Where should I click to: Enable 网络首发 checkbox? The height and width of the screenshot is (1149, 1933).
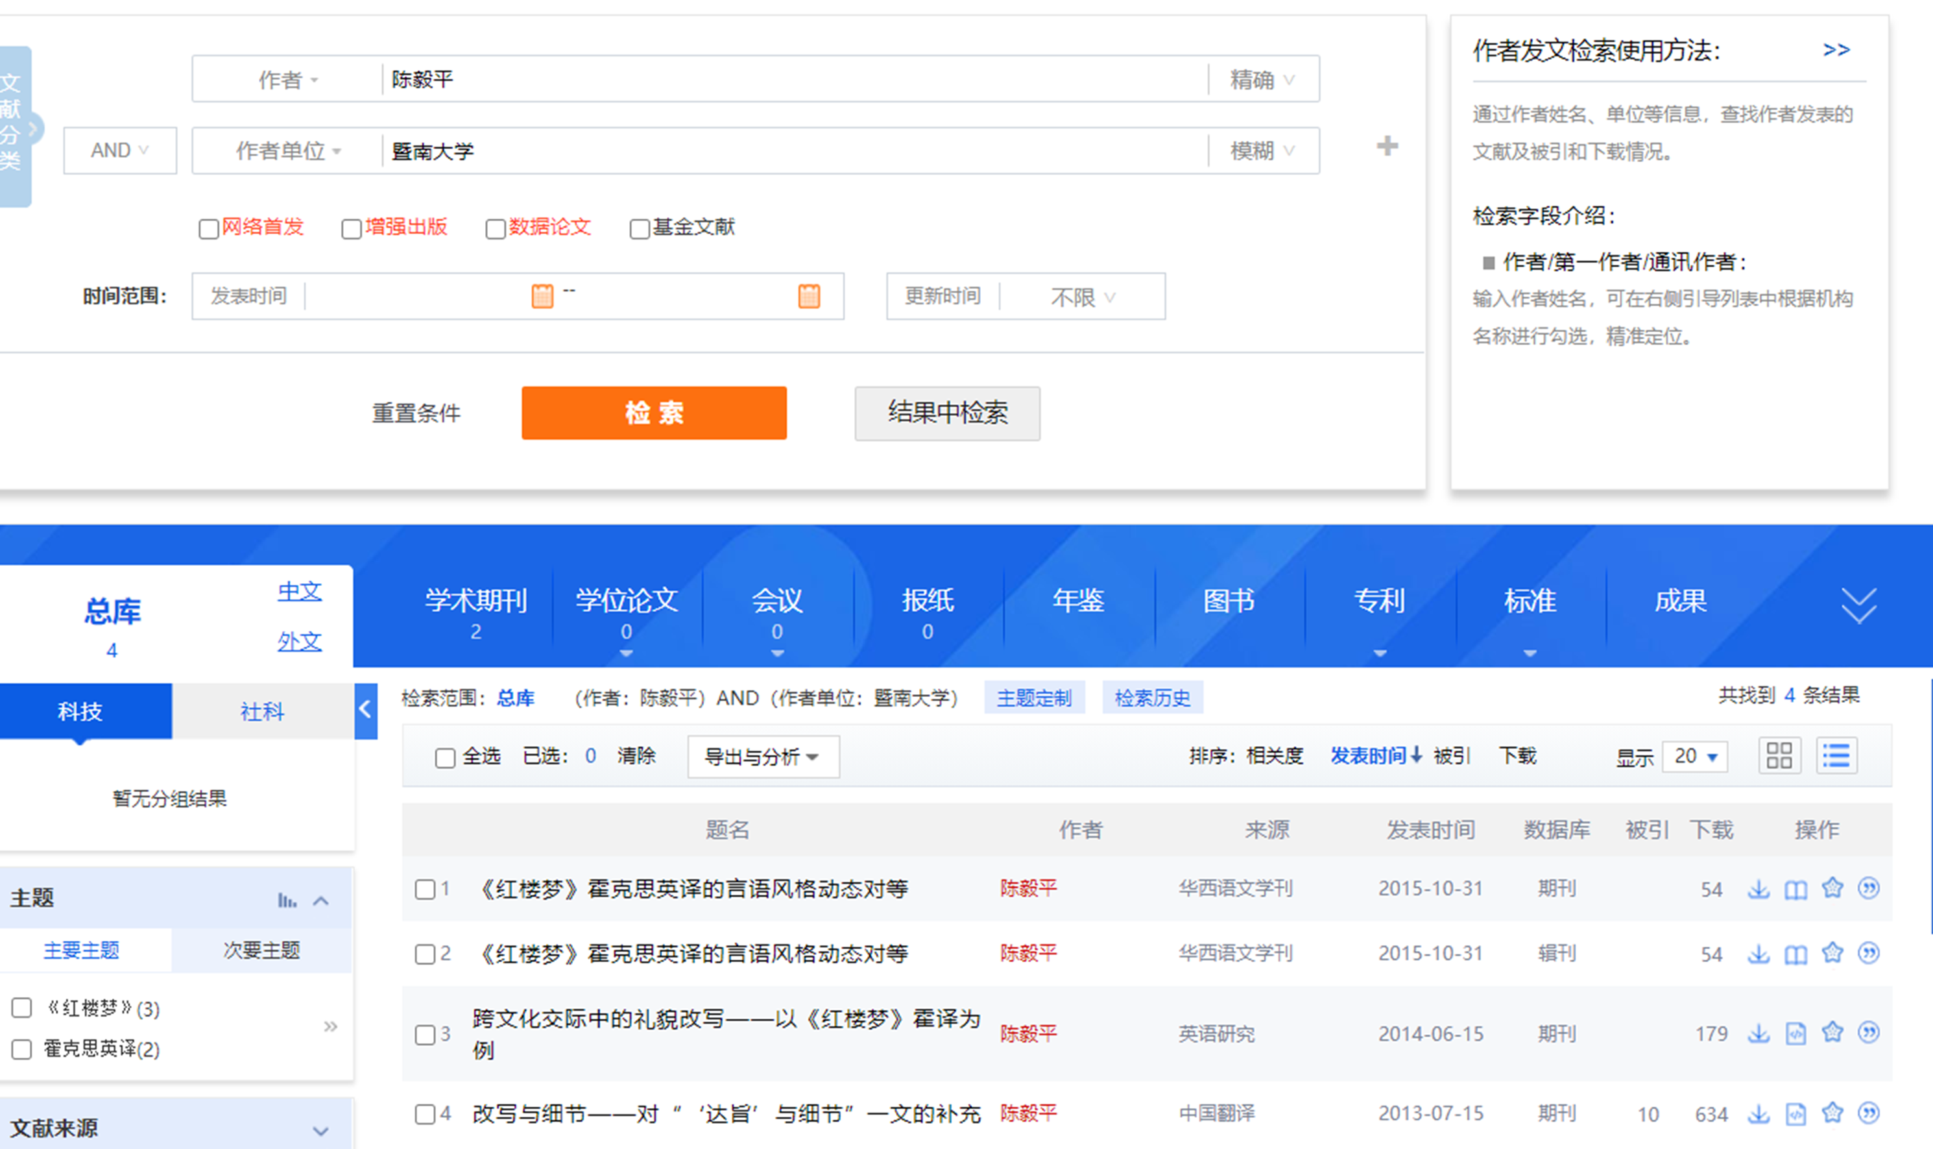click(208, 228)
